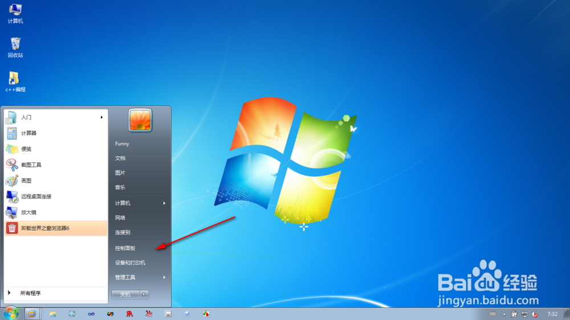Click the 关机 shutdown button
The width and height of the screenshot is (570, 320).
tap(125, 294)
